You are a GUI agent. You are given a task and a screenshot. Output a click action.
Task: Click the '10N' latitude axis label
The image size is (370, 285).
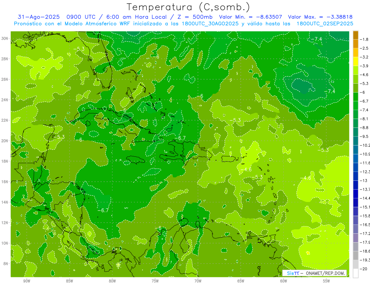pyautogui.click(x=5, y=243)
